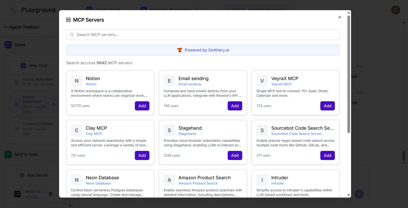
Task: Add the Stagehand server
Action: [235, 155]
